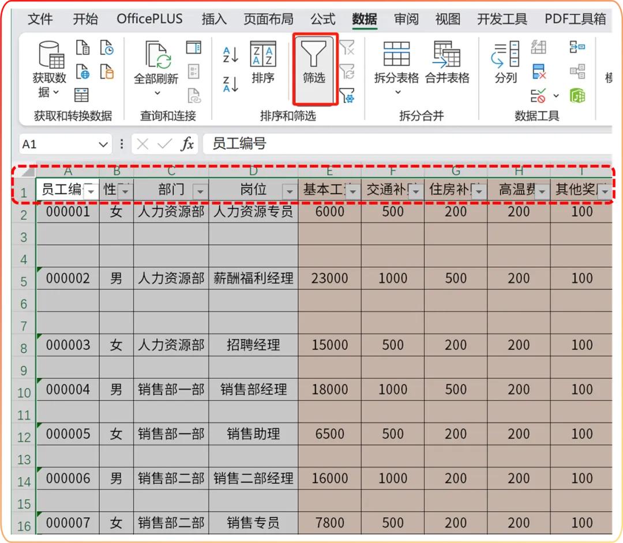Image resolution: width=623 pixels, height=543 pixels.
Task: Click the Clear filter icon
Action: pos(347,47)
